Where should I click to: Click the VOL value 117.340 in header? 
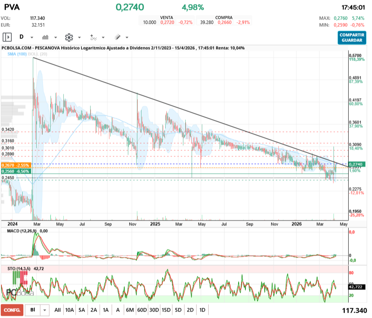(37, 18)
